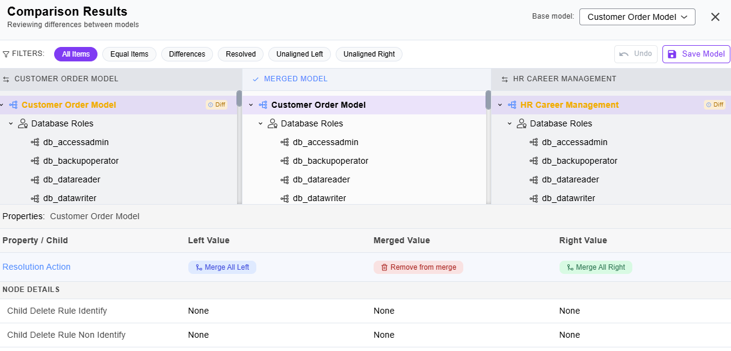731x351 pixels.
Task: Click the Save Model button
Action: (696, 54)
